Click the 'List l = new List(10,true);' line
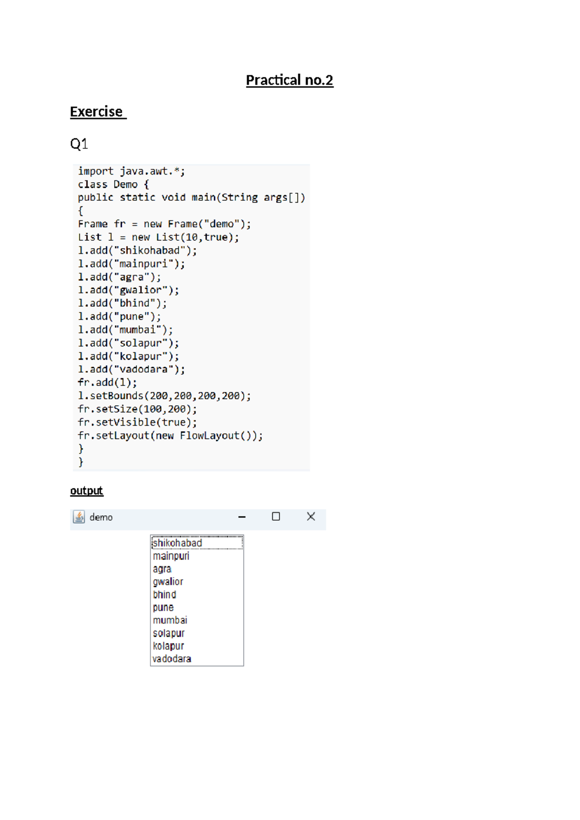 (159, 237)
